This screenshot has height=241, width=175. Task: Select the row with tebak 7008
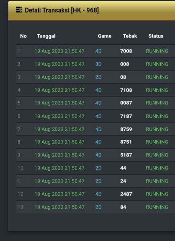(95, 51)
